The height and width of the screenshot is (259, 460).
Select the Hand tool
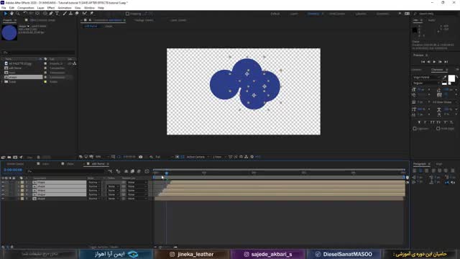[x=11, y=14]
